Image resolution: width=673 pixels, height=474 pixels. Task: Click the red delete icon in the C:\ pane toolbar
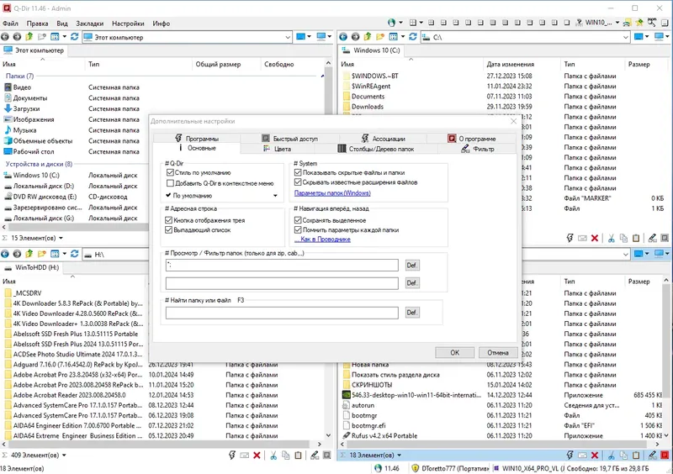pyautogui.click(x=595, y=238)
